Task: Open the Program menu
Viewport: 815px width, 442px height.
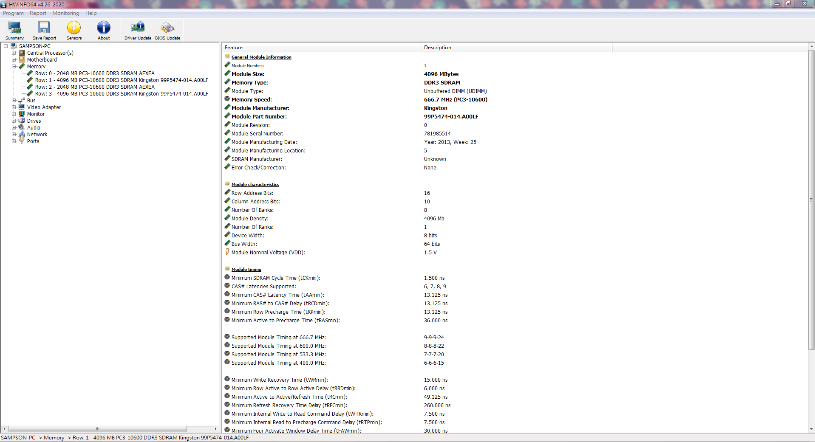Action: (x=13, y=13)
